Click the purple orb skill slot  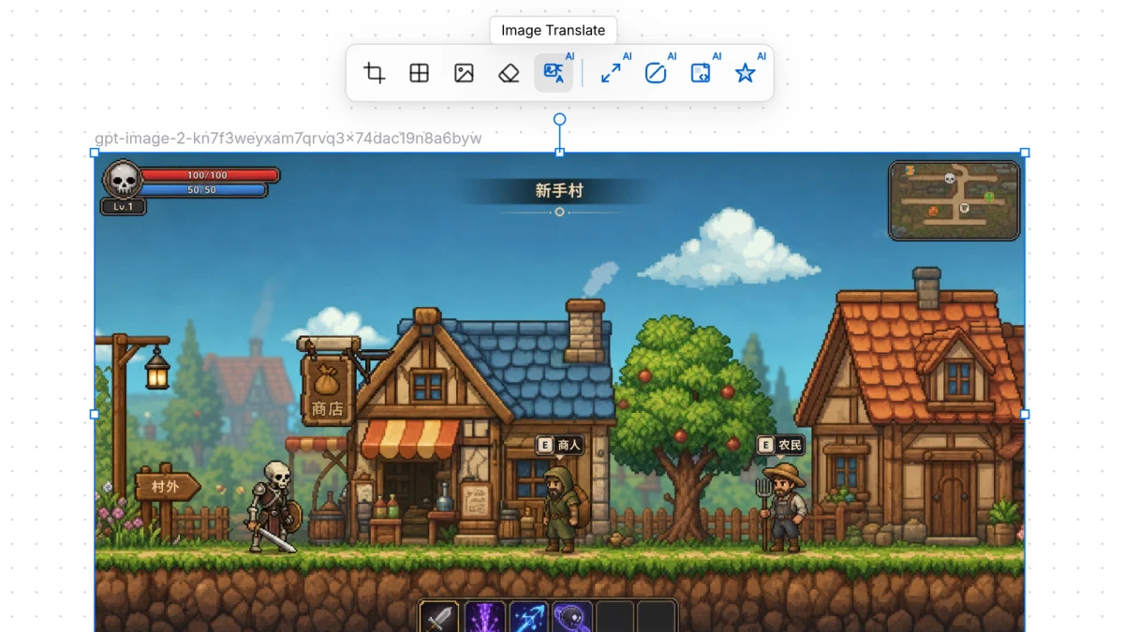pos(571,618)
